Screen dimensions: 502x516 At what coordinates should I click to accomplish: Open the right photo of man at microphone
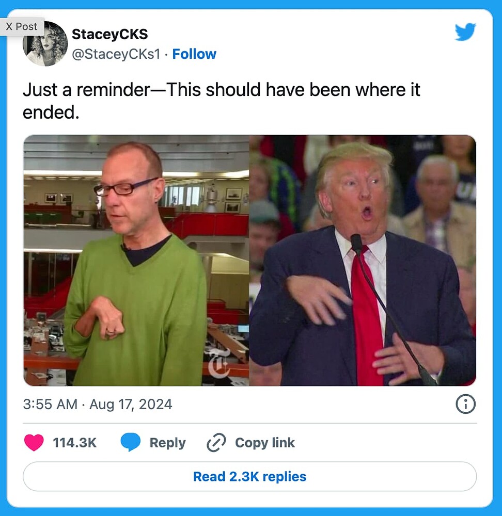tap(363, 260)
